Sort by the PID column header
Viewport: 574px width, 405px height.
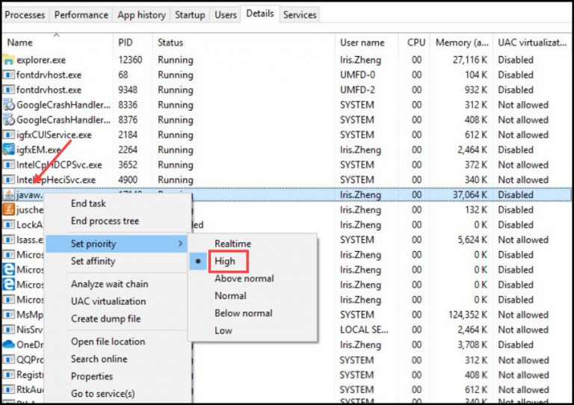tap(133, 43)
